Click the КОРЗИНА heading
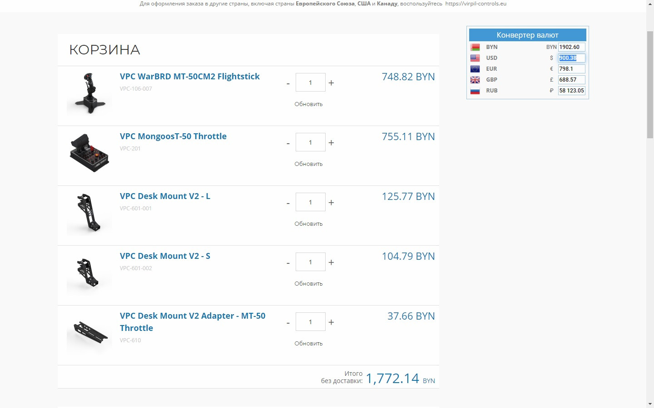This screenshot has width=654, height=408. (x=104, y=50)
